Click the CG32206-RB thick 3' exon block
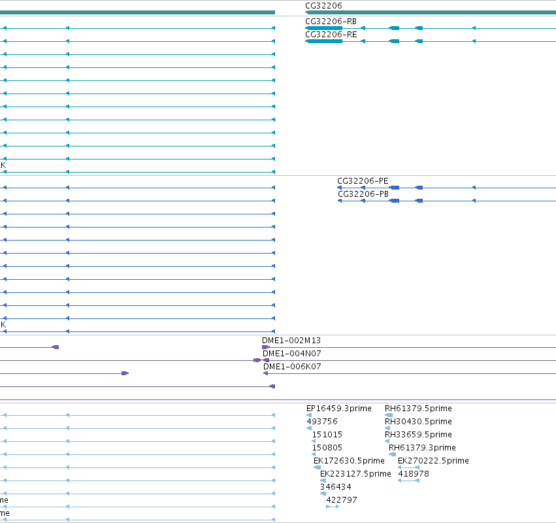This screenshot has width=556, height=523. 324,28
